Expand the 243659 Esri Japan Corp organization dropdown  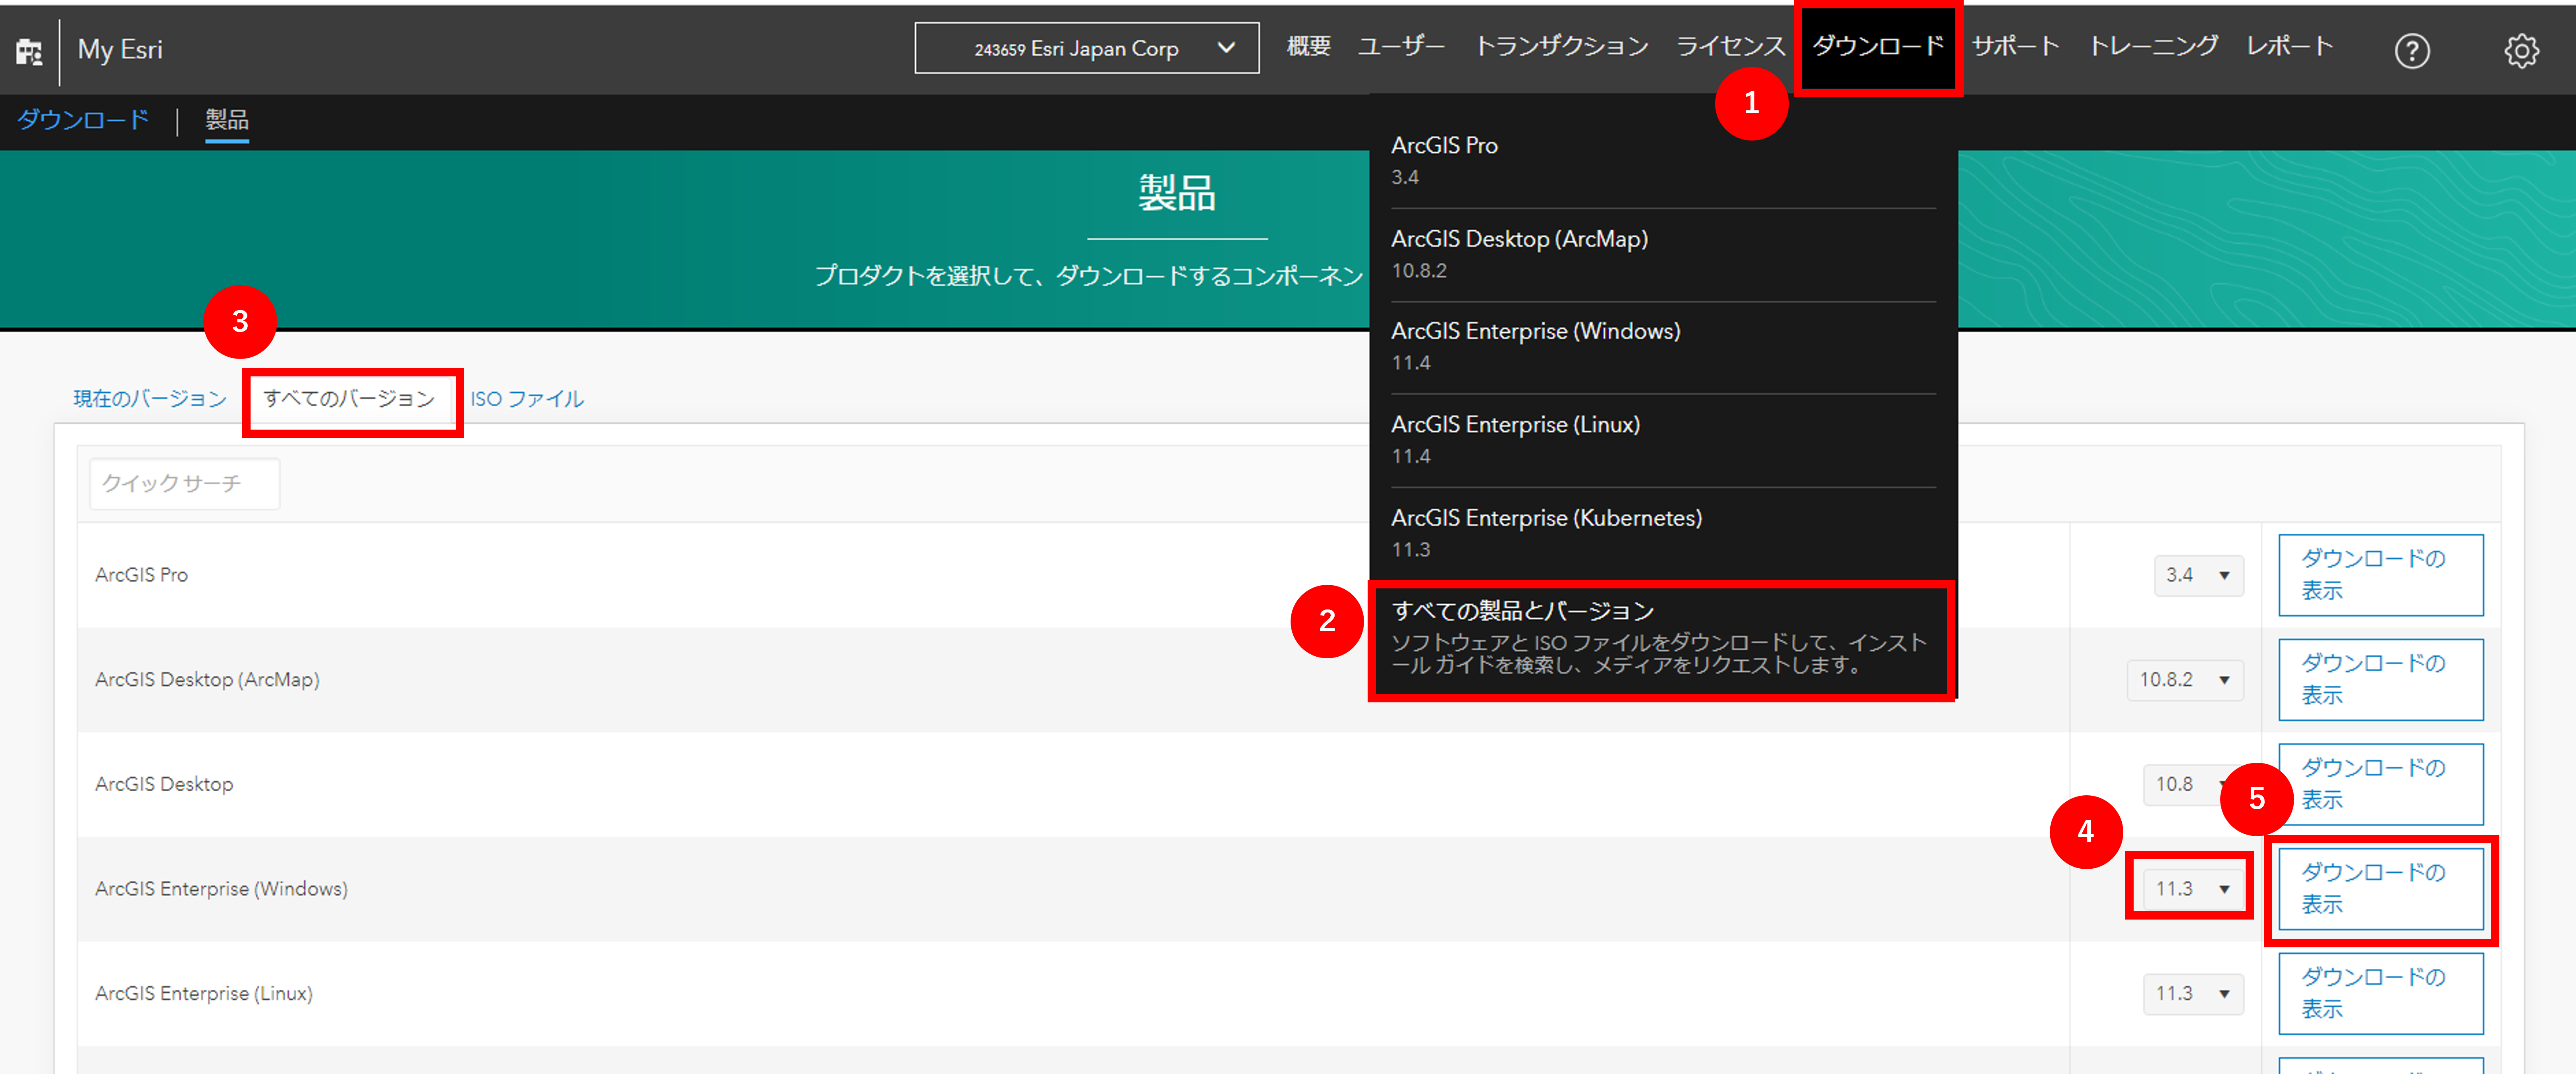point(1086,48)
